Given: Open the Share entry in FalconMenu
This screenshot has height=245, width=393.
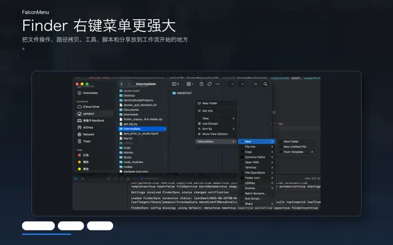Looking at the screenshot, I should 257,204.
